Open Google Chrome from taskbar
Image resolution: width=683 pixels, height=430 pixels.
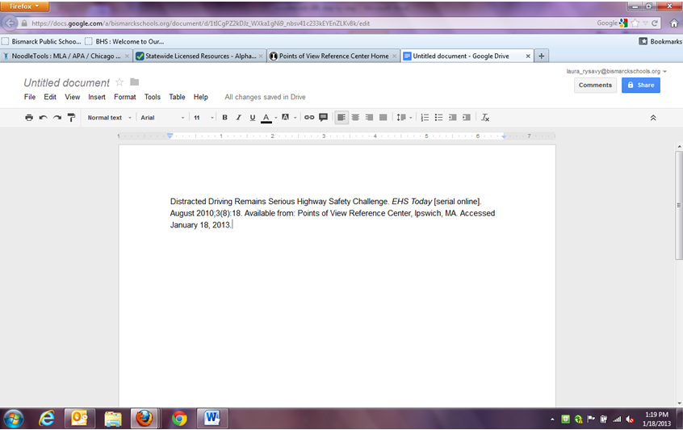click(179, 419)
